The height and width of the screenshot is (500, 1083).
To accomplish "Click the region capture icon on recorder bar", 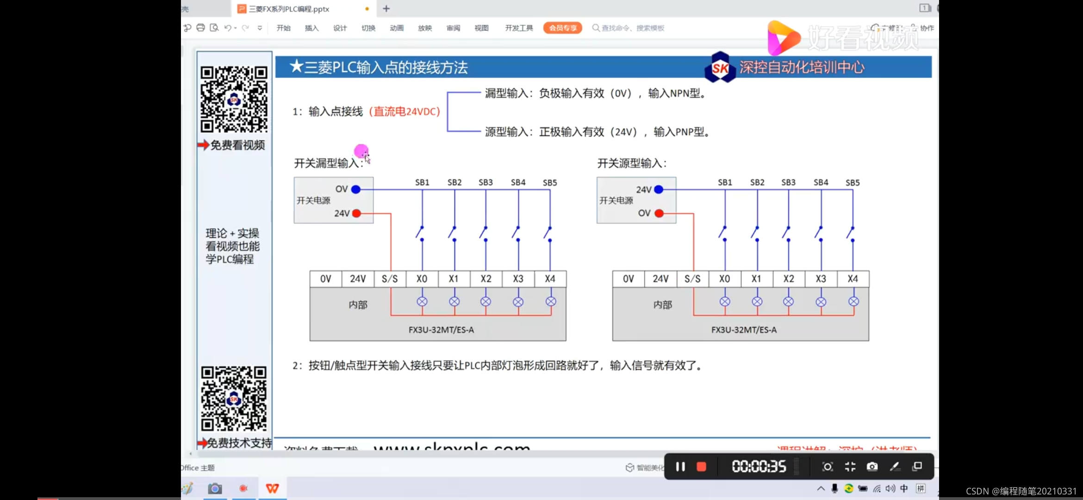I will [828, 467].
